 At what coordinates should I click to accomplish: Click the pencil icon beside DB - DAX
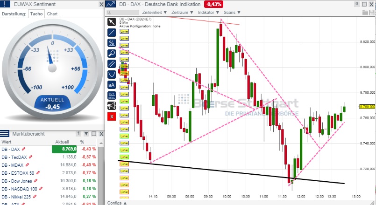pyautogui.click(x=23, y=149)
